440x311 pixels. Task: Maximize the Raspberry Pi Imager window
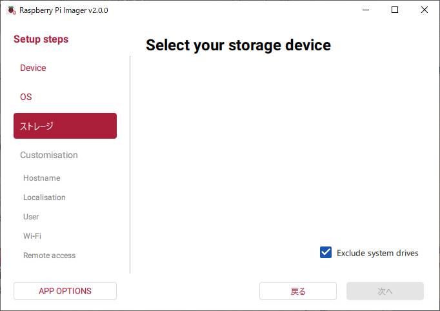[395, 10]
